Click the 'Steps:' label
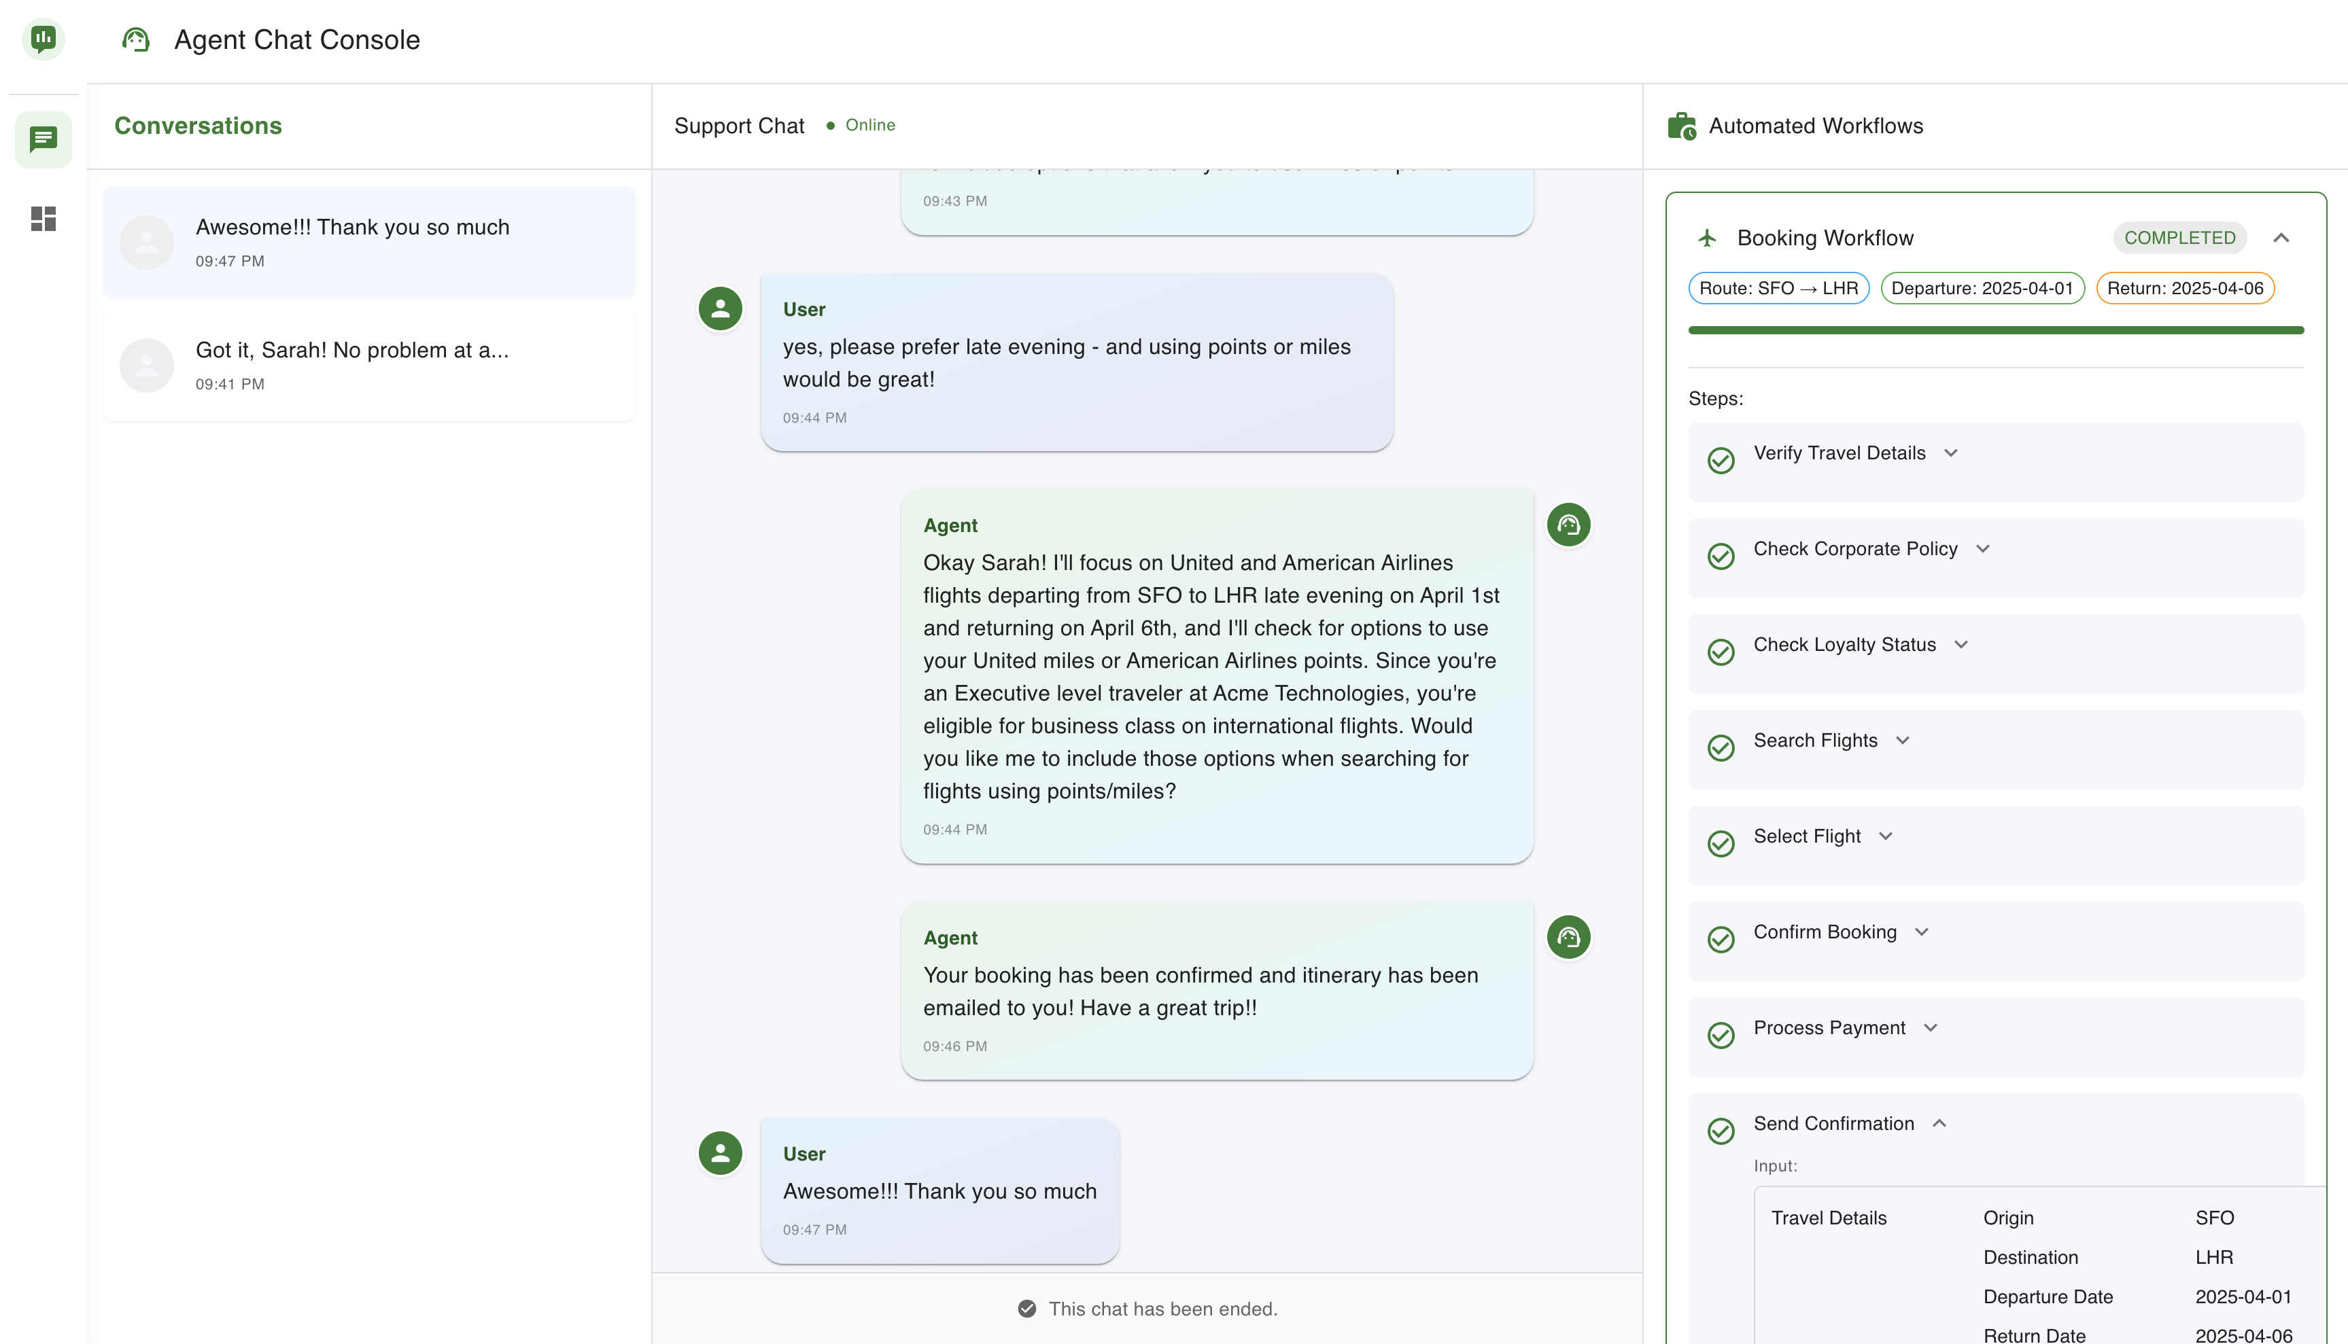 click(1716, 399)
